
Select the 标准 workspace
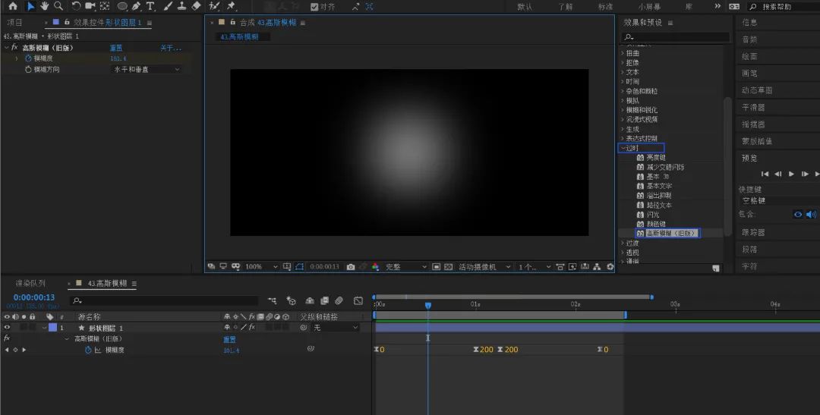coord(605,7)
